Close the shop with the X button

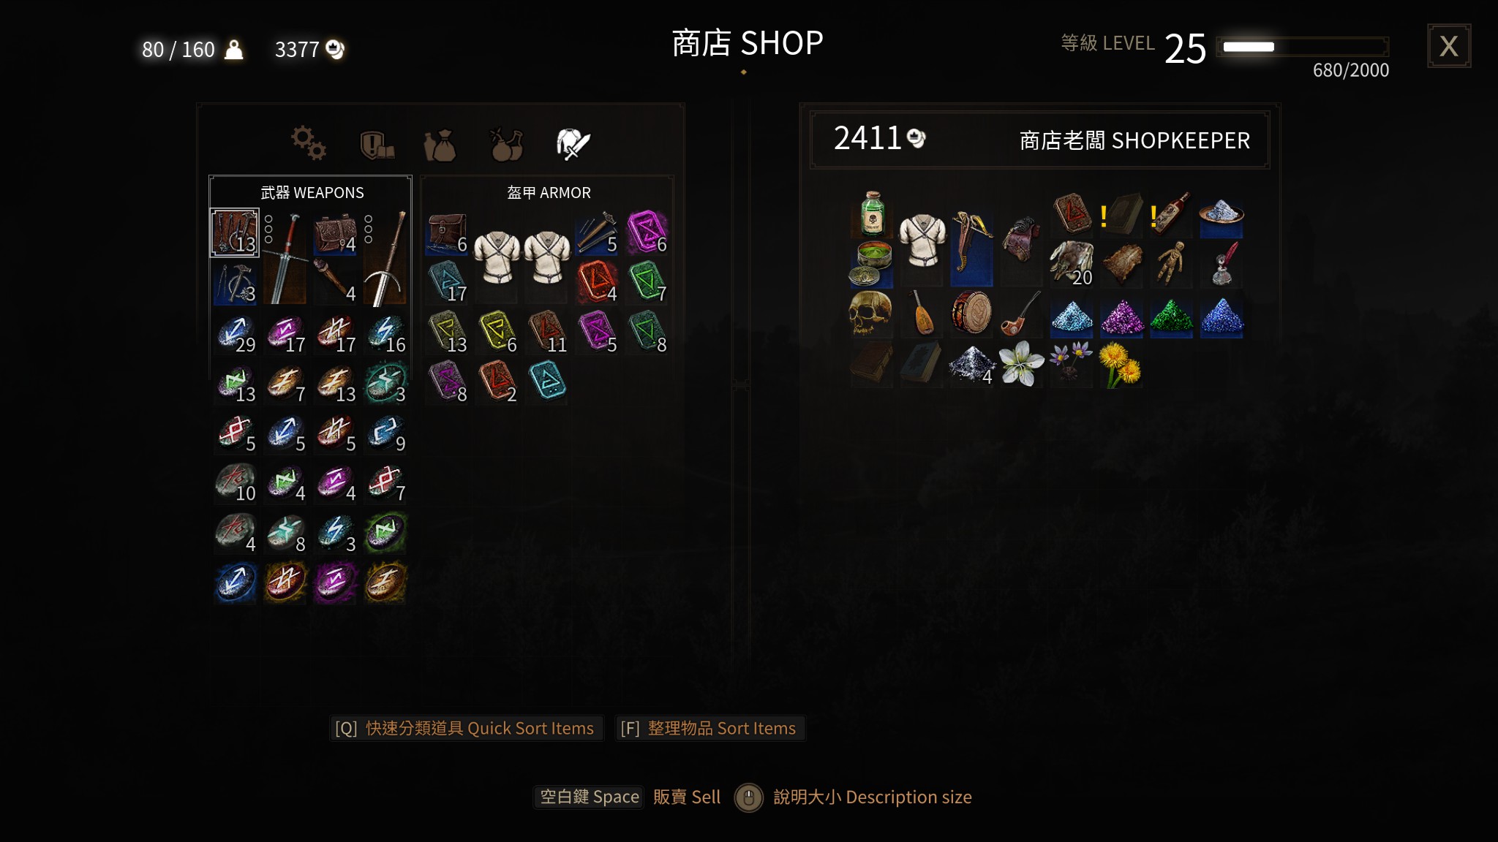[x=1448, y=46]
